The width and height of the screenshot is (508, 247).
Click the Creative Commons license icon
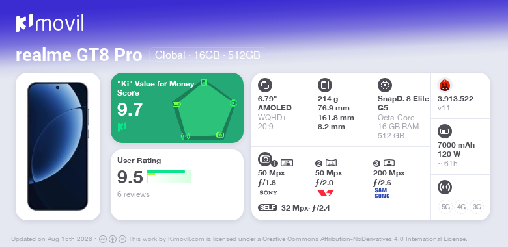pos(103,239)
